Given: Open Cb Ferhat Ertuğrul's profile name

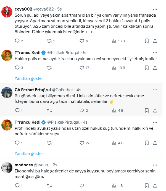Looking at the screenshot, I should click(x=33, y=90).
